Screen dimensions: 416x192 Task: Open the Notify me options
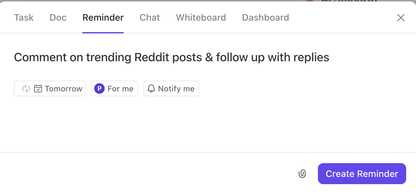click(x=171, y=88)
